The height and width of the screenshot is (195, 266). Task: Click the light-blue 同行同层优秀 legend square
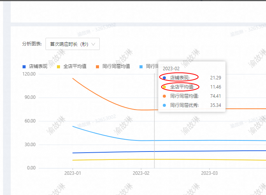[x=141, y=67]
